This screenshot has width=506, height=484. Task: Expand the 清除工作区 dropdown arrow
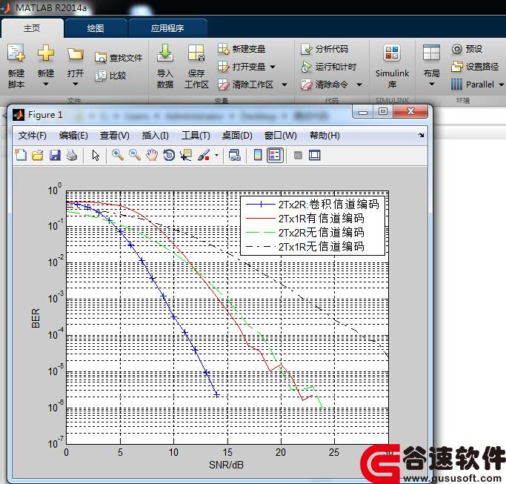tap(284, 84)
